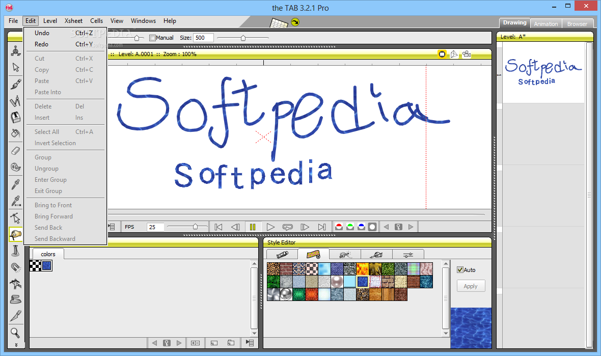Open the settings sliders tab in Style Editor

[408, 254]
